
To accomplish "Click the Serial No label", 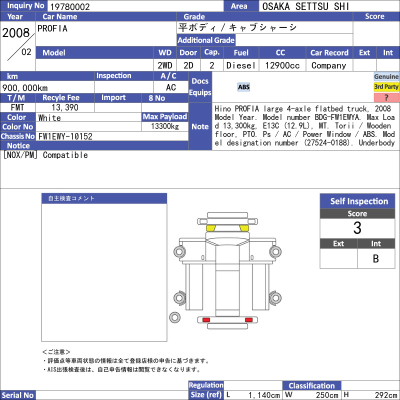I will (17, 395).
